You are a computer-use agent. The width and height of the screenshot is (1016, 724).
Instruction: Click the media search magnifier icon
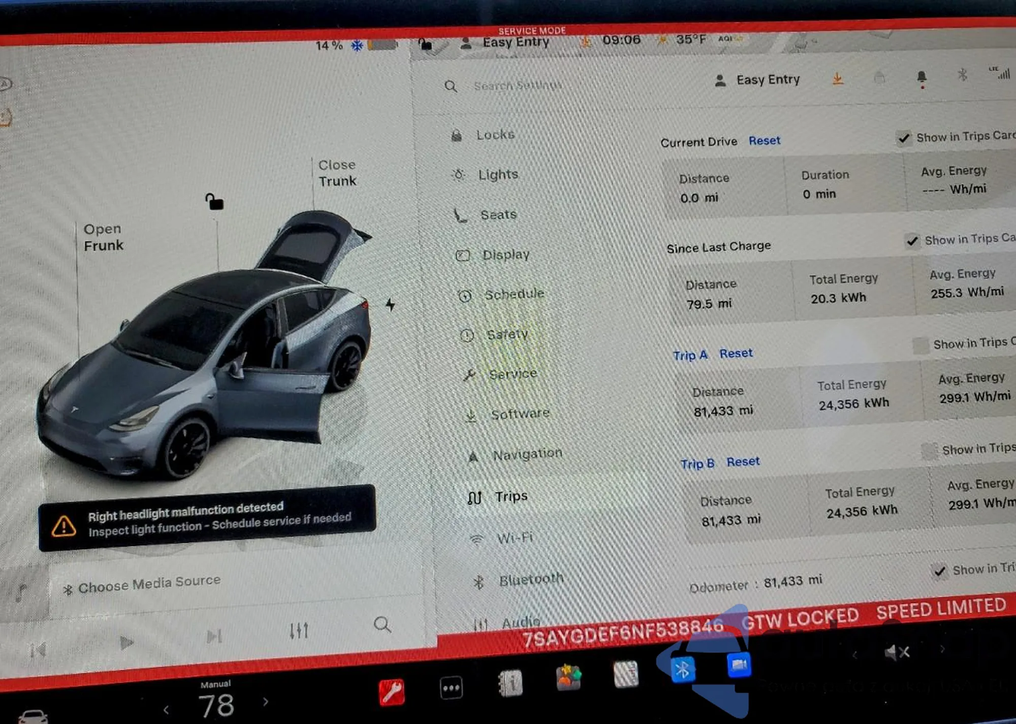click(382, 624)
